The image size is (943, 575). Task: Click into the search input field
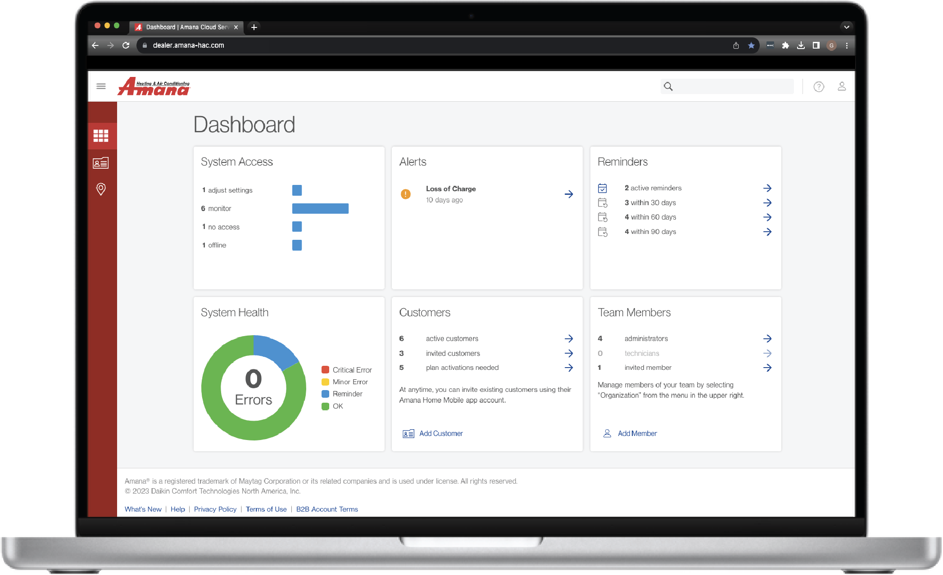click(x=733, y=86)
